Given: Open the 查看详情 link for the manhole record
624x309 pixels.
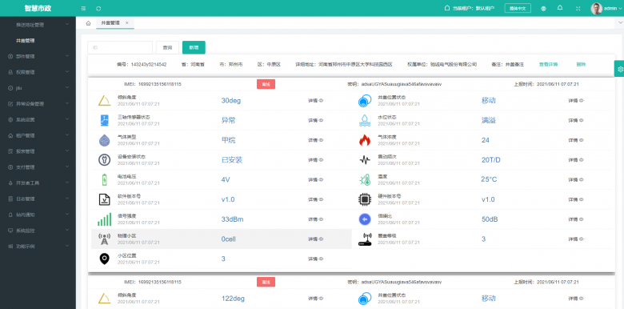Looking at the screenshot, I should pyautogui.click(x=548, y=64).
